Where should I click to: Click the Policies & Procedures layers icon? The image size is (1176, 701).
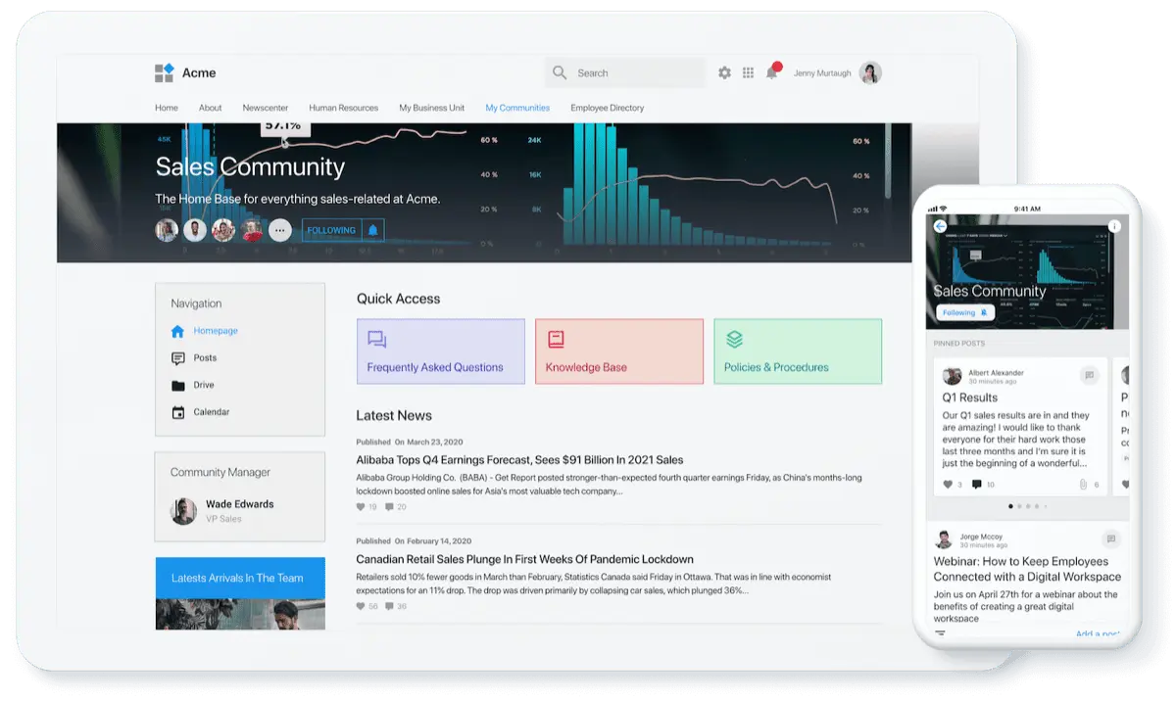pyautogui.click(x=734, y=340)
